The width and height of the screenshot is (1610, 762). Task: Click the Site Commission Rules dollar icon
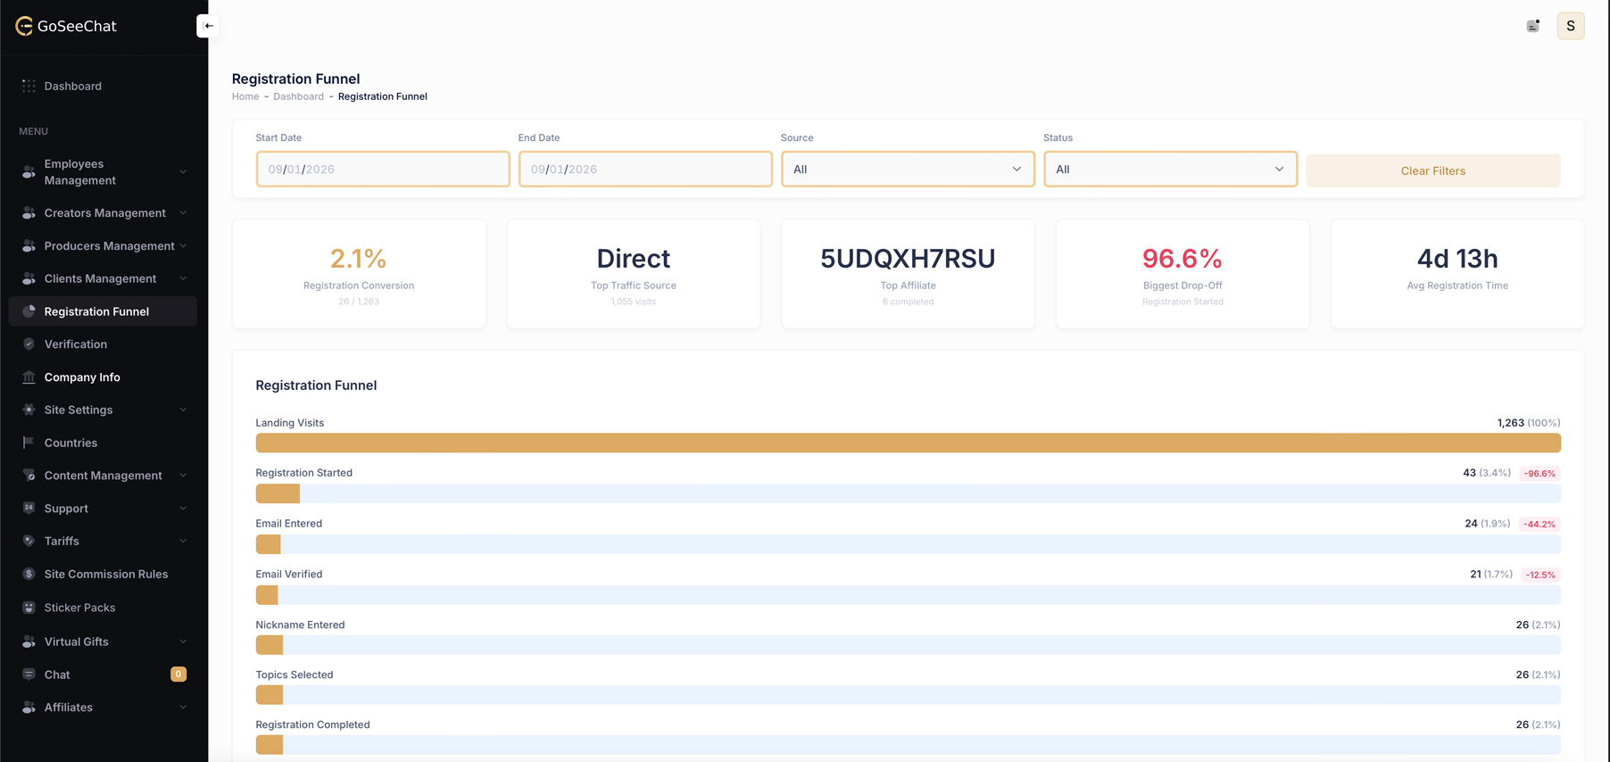coord(29,575)
